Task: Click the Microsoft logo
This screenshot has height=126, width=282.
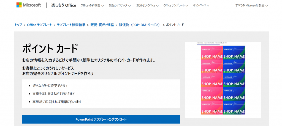Action: (28, 5)
